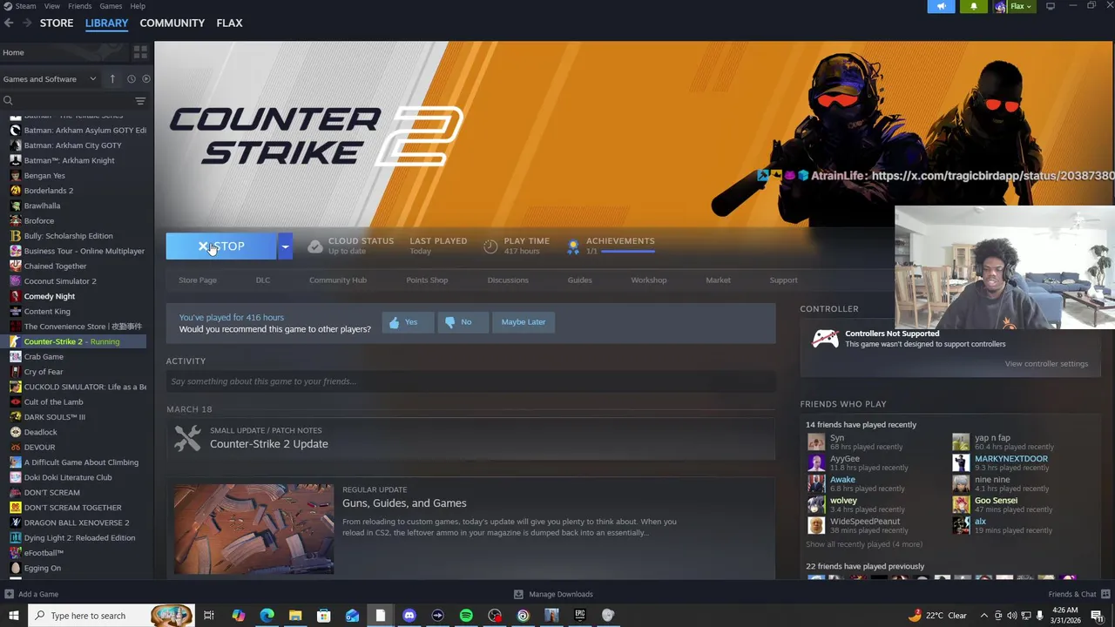Open the Community Hub link
The image size is (1115, 627).
click(x=338, y=280)
